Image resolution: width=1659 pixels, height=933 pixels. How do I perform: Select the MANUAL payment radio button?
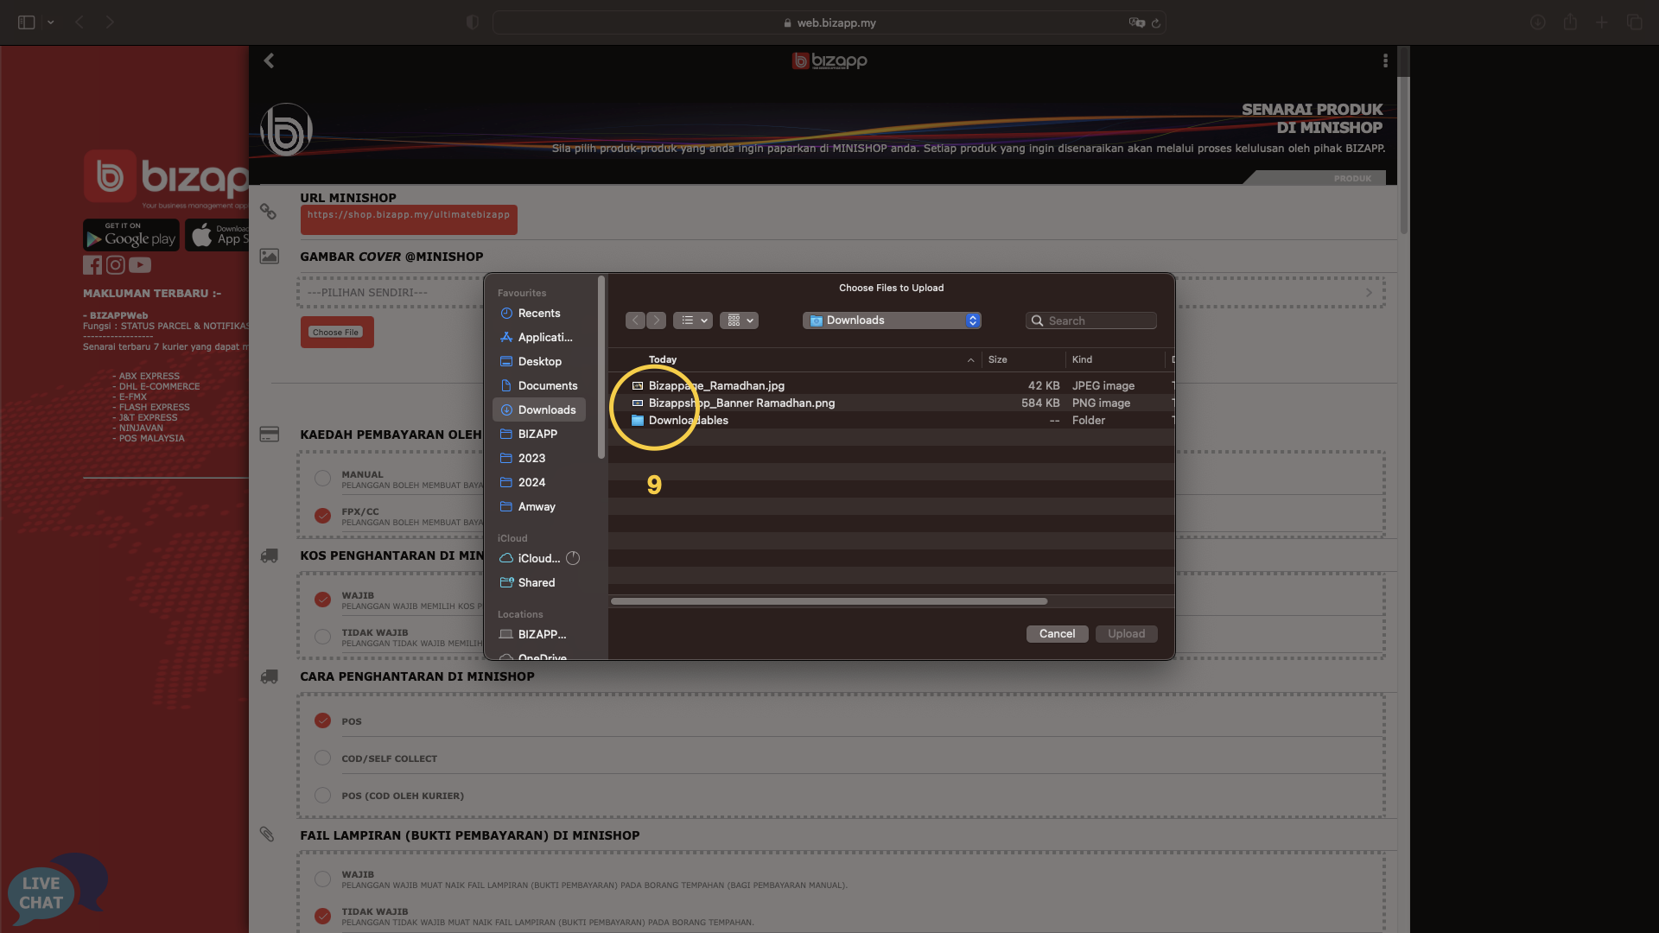click(x=322, y=479)
